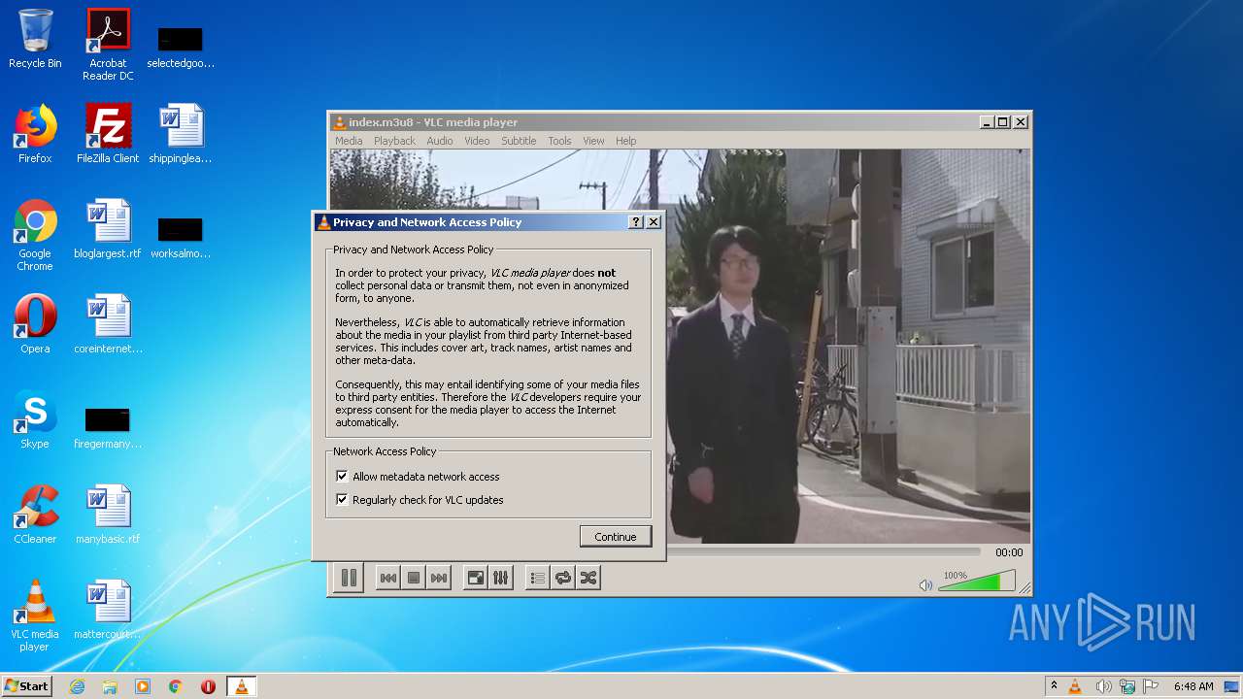Toggle loop mode button
Screen dimensions: 1243x699
pos(563,578)
